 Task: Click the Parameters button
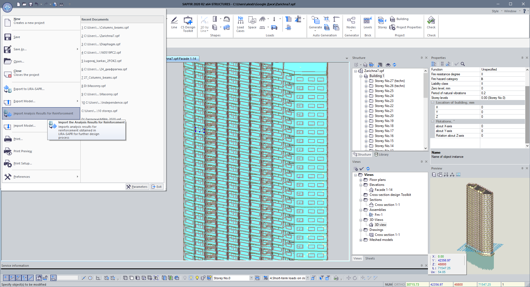tap(137, 186)
